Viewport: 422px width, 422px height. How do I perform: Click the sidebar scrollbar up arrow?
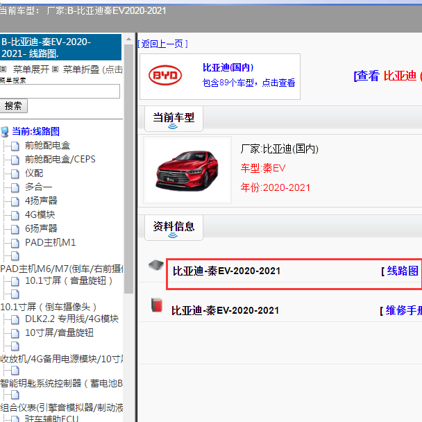pyautogui.click(x=129, y=40)
